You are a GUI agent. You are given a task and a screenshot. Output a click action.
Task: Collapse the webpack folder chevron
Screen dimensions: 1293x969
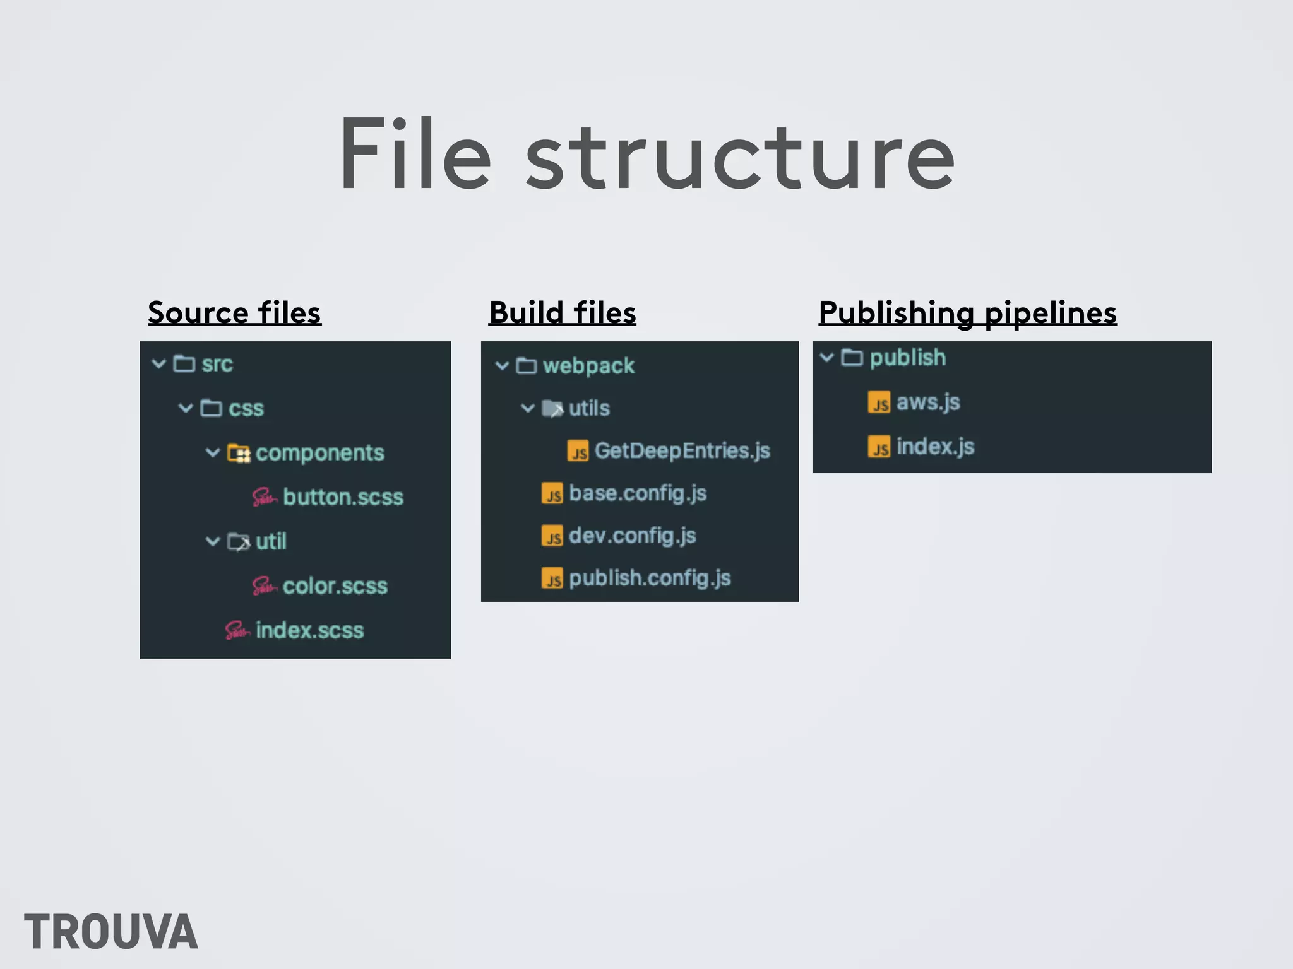pyautogui.click(x=502, y=366)
